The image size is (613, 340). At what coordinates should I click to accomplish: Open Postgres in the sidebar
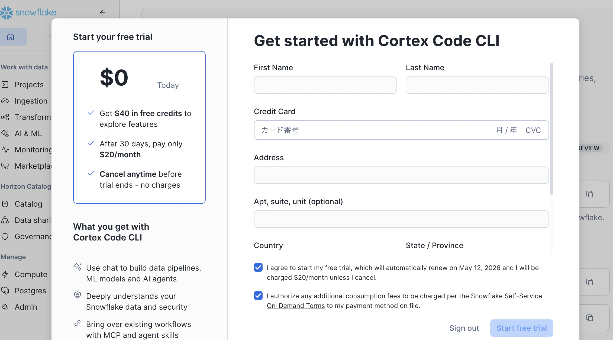[x=30, y=291]
